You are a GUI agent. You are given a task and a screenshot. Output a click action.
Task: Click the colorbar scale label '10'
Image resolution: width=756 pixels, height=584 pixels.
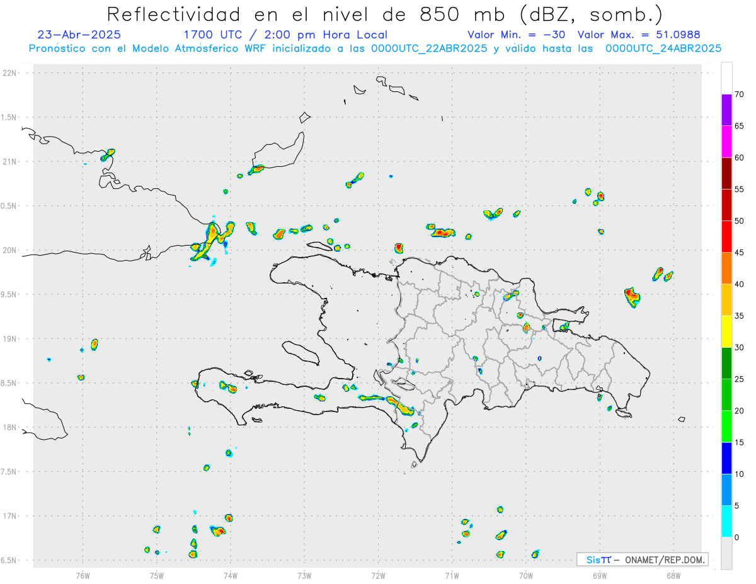click(740, 474)
